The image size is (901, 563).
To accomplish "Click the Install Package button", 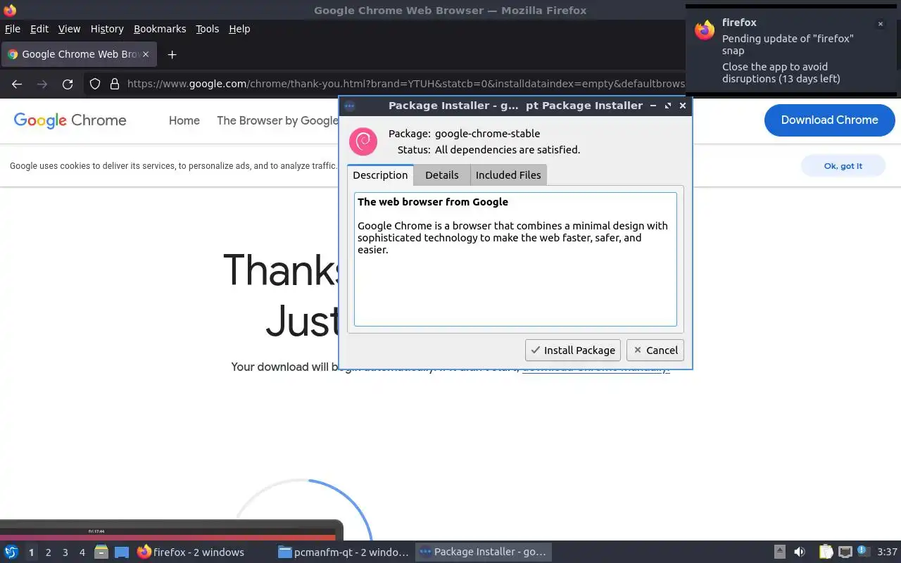I will coord(573,350).
